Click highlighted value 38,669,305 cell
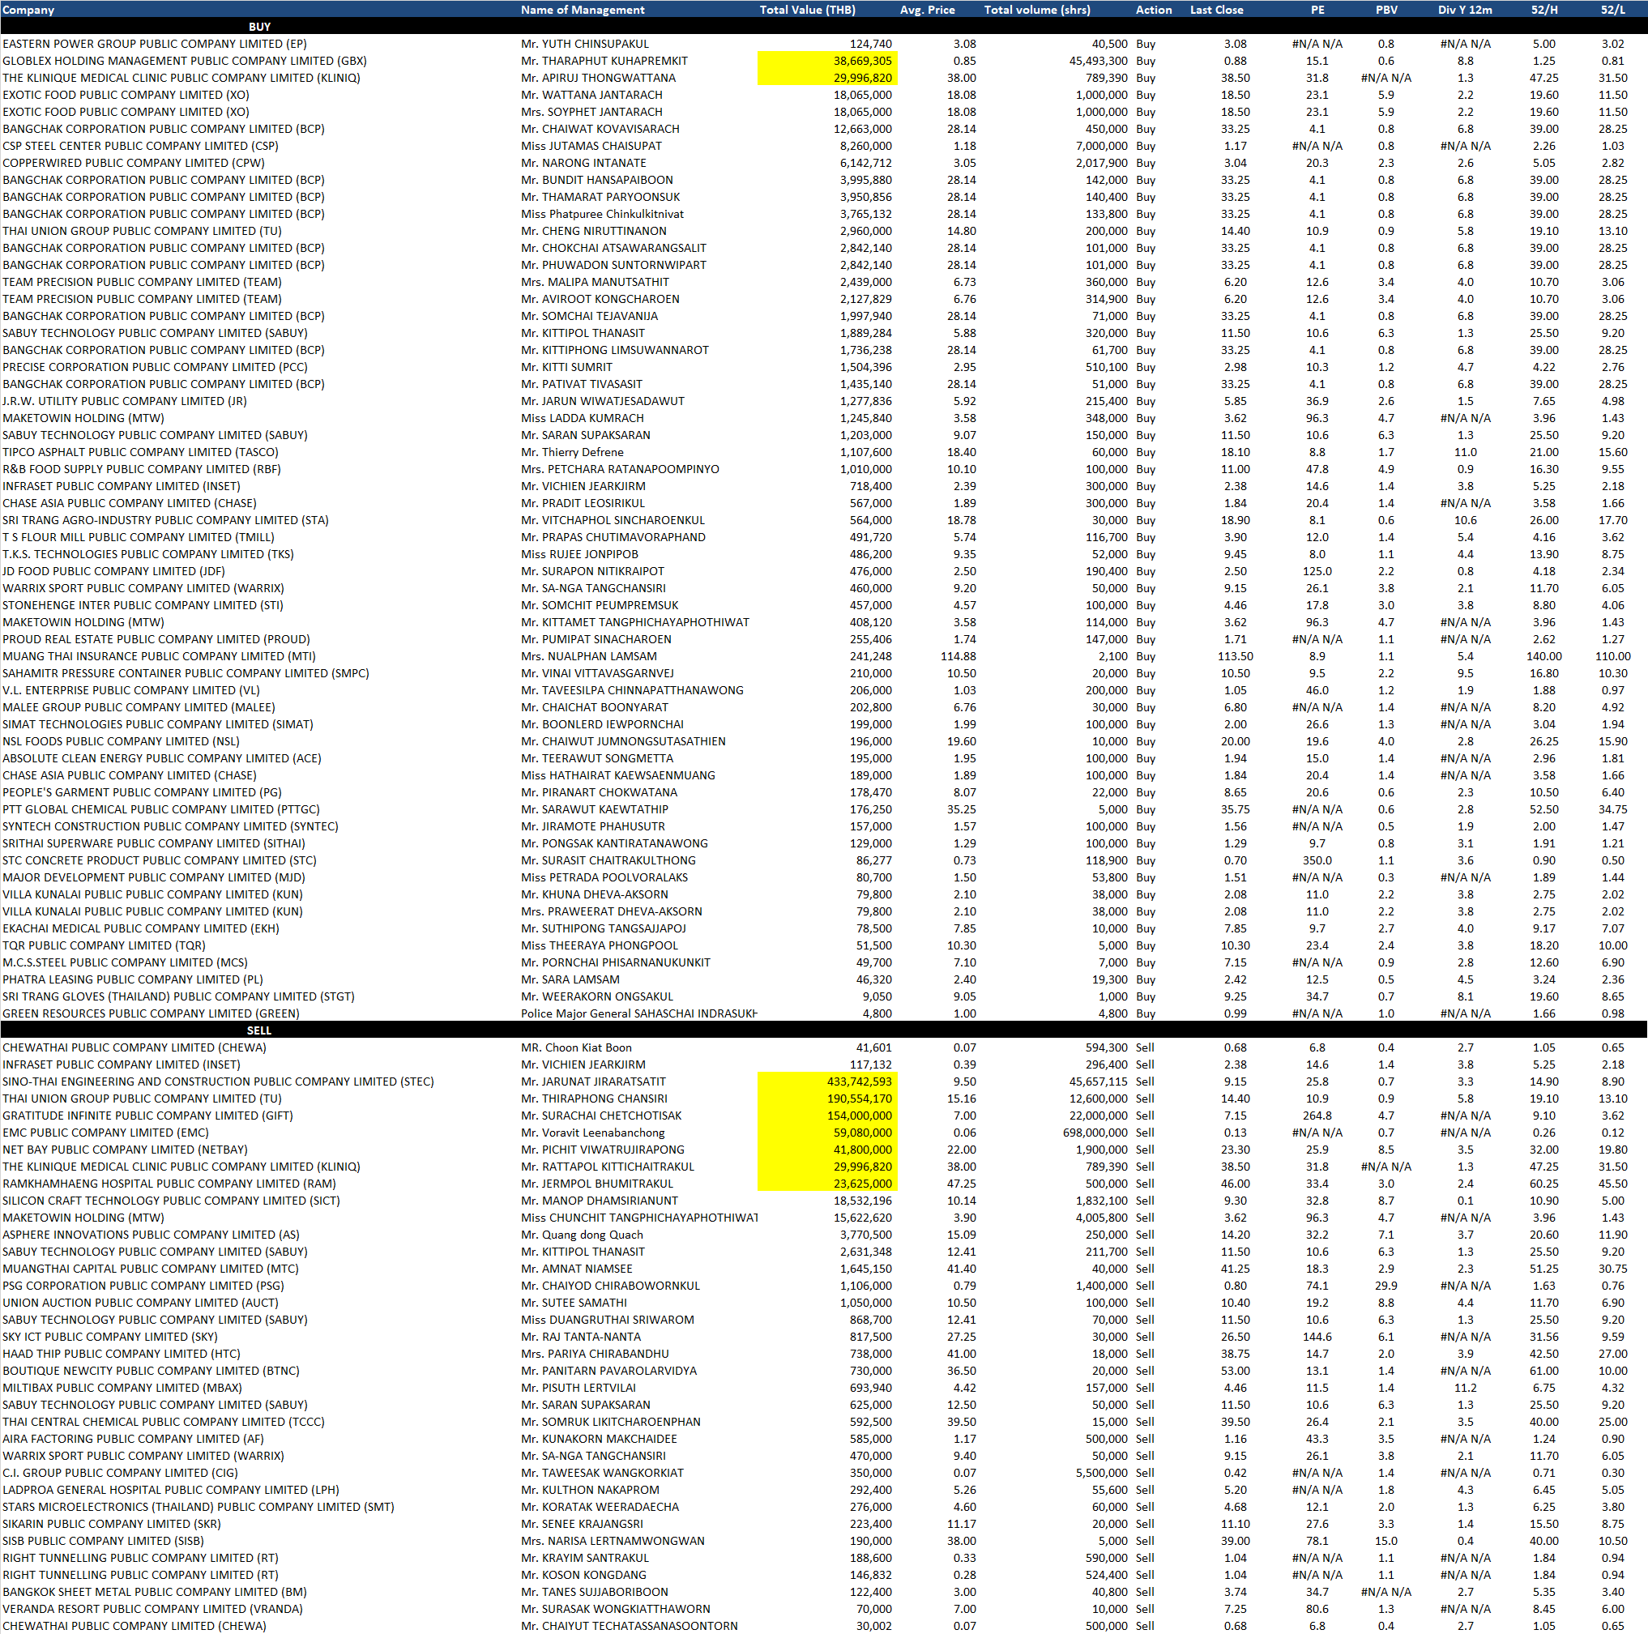The image size is (1648, 1634). click(x=861, y=61)
